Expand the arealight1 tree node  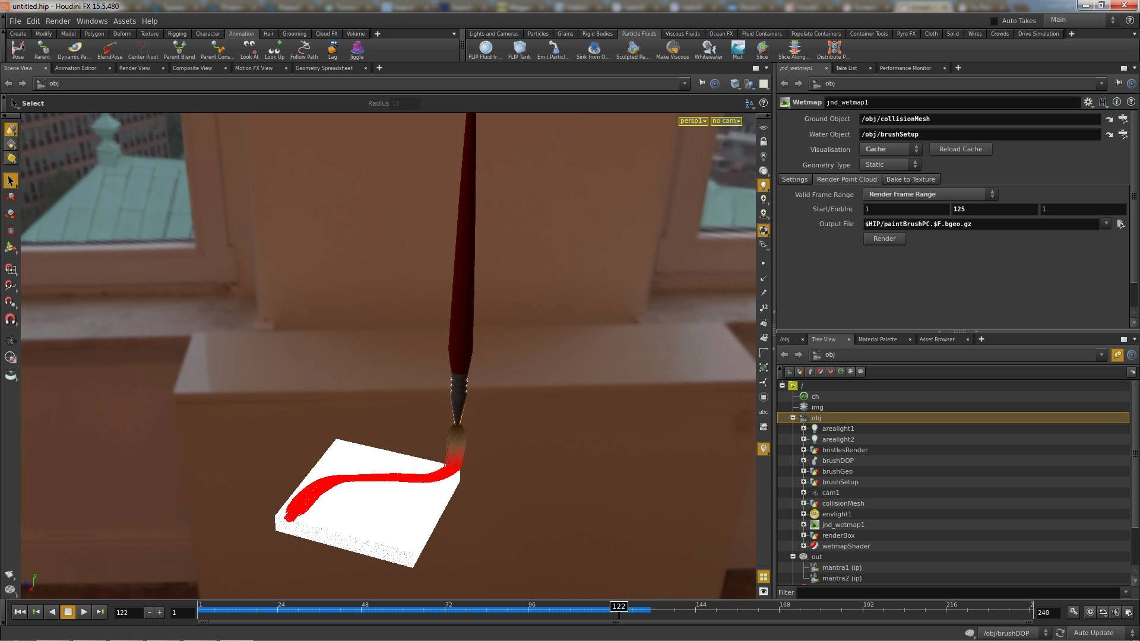tap(804, 429)
